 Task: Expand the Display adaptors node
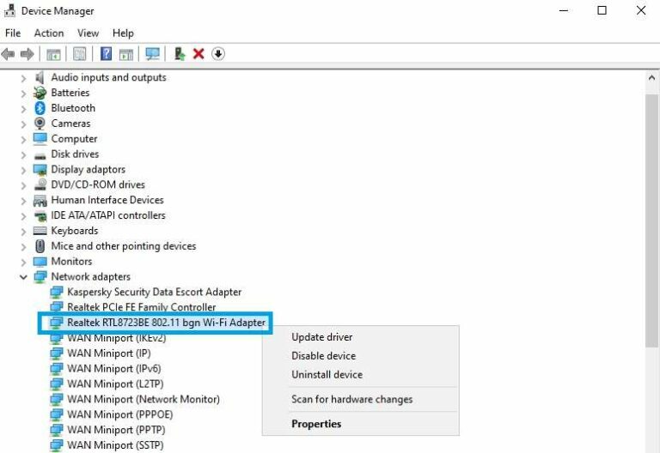[23, 170]
